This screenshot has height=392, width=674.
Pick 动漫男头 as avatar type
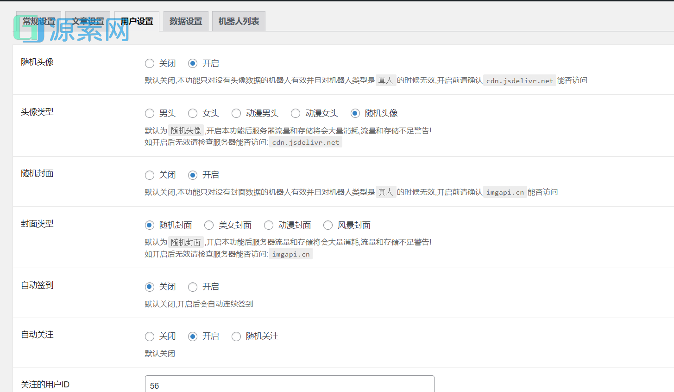(236, 113)
